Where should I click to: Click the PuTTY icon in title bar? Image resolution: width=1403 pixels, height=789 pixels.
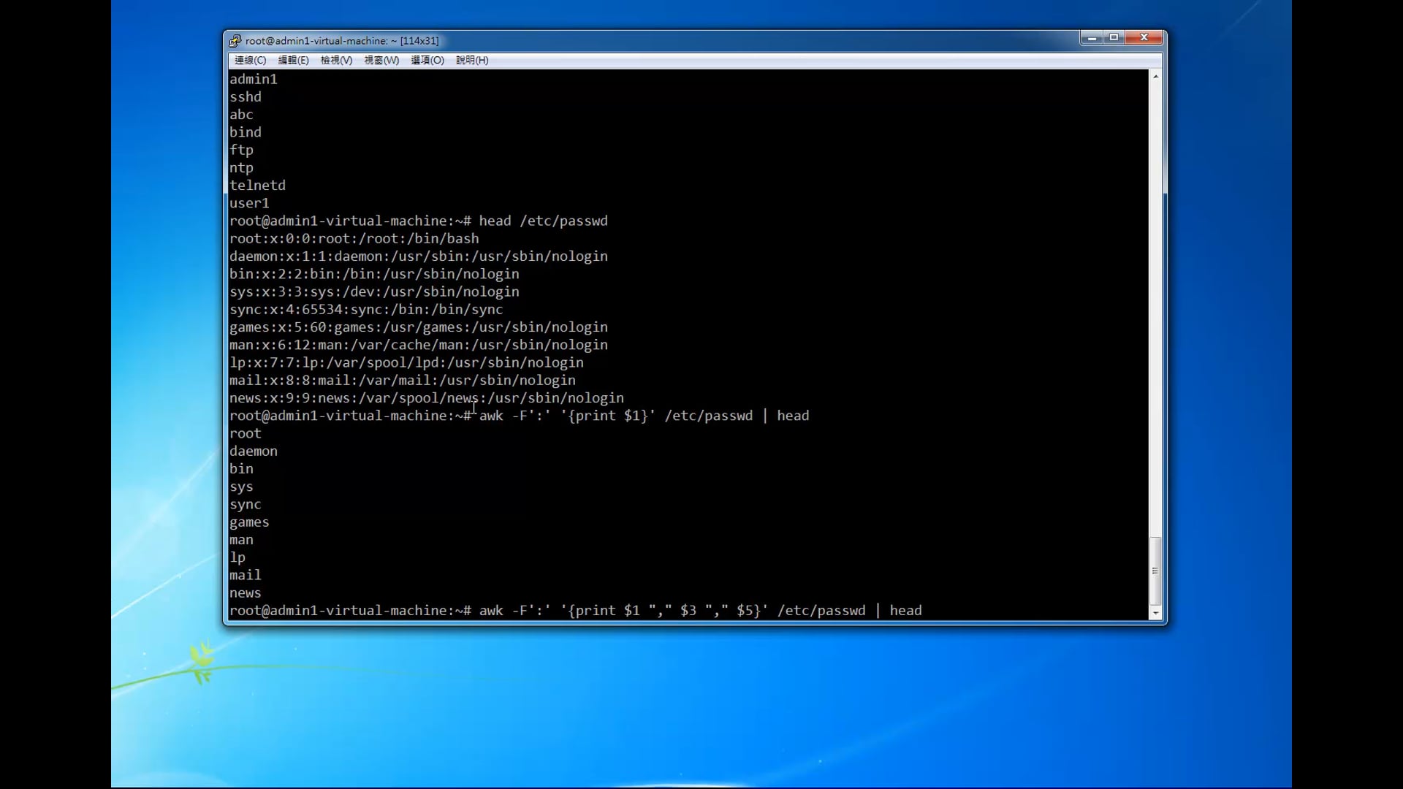pyautogui.click(x=235, y=41)
